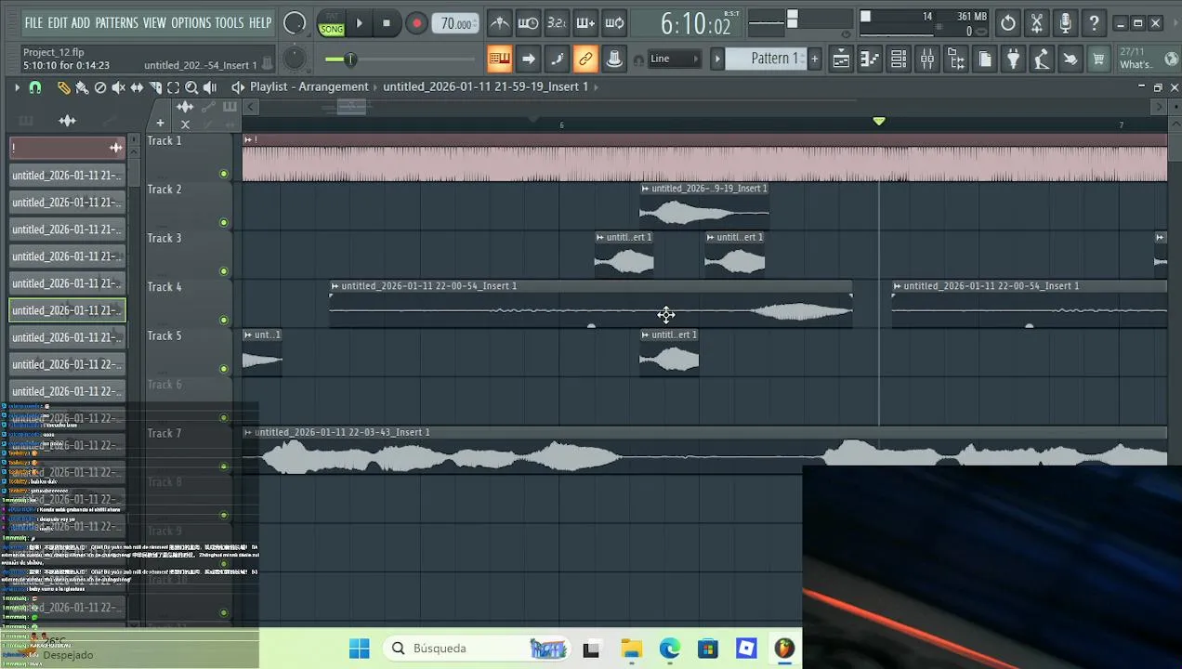Open the project picker pages icon
This screenshot has width=1182, height=669.
(985, 59)
